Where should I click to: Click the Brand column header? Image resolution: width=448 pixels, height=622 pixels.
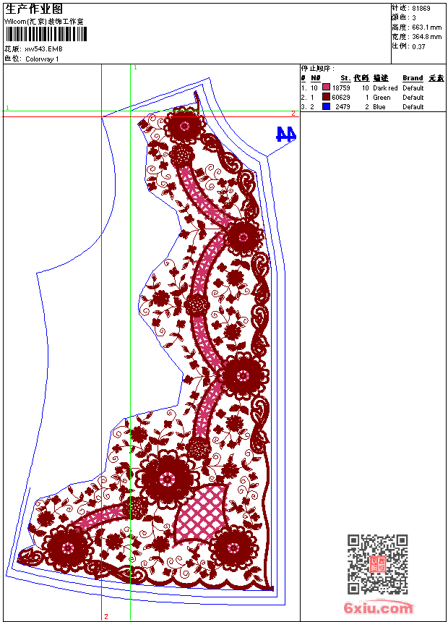pyautogui.click(x=413, y=78)
